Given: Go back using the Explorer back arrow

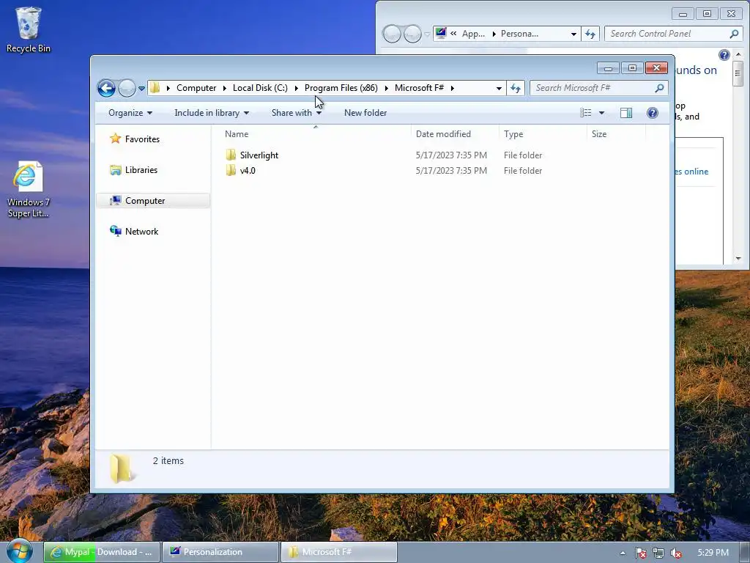Looking at the screenshot, I should [x=106, y=88].
